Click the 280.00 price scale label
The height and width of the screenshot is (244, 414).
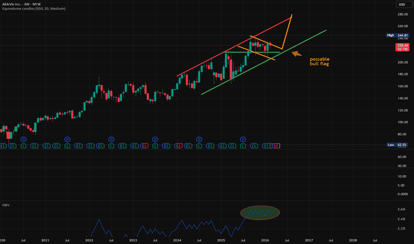(x=402, y=15)
